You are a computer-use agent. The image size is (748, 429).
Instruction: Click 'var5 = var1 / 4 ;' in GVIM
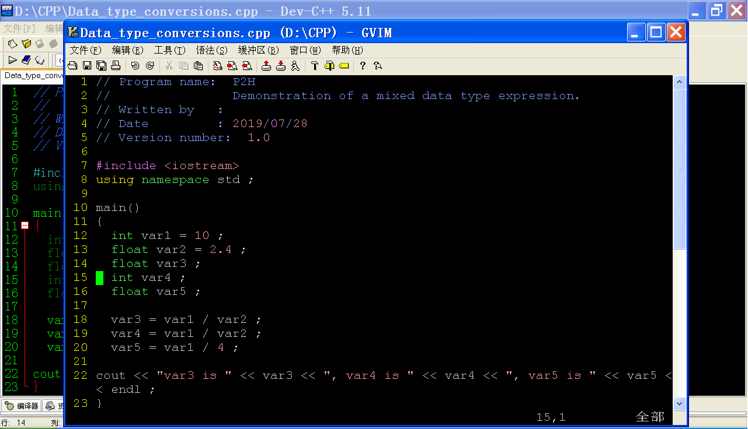(175, 347)
